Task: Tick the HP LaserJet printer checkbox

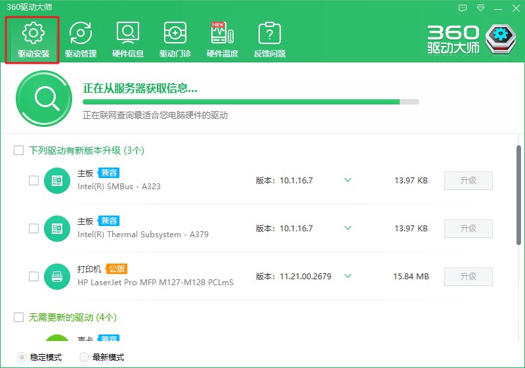Action: coord(34,277)
